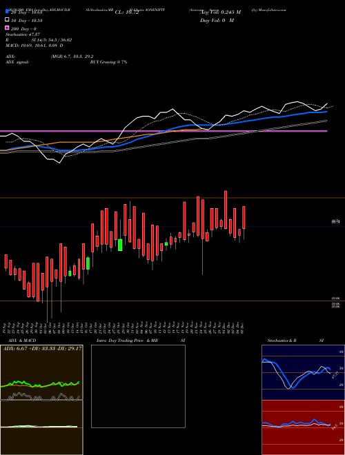Click the 'ADX: 6.67 +DY: 33.33 -DY: 29.17' header
Screen dimensions: 345x455
[x=42, y=349]
